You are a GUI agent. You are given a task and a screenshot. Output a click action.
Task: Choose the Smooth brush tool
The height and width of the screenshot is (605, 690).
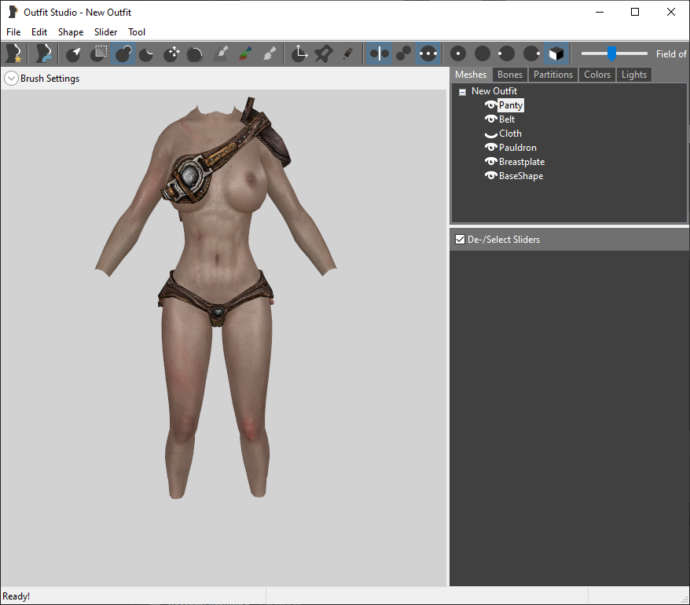pyautogui.click(x=195, y=53)
